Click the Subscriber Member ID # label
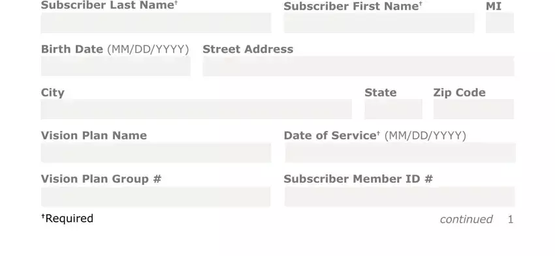Screen dimensions: 555x256 click(358, 179)
